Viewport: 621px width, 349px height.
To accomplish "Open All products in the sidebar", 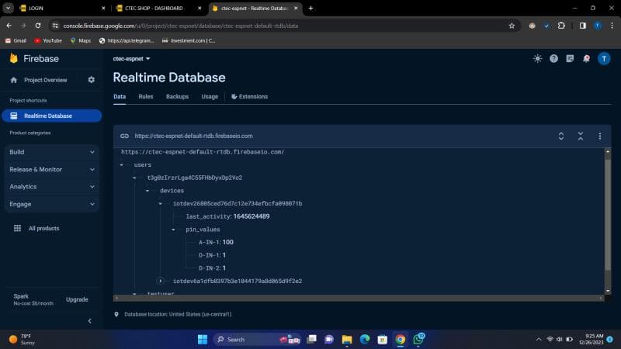I will [43, 228].
